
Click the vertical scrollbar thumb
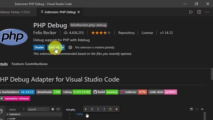pos(212,74)
